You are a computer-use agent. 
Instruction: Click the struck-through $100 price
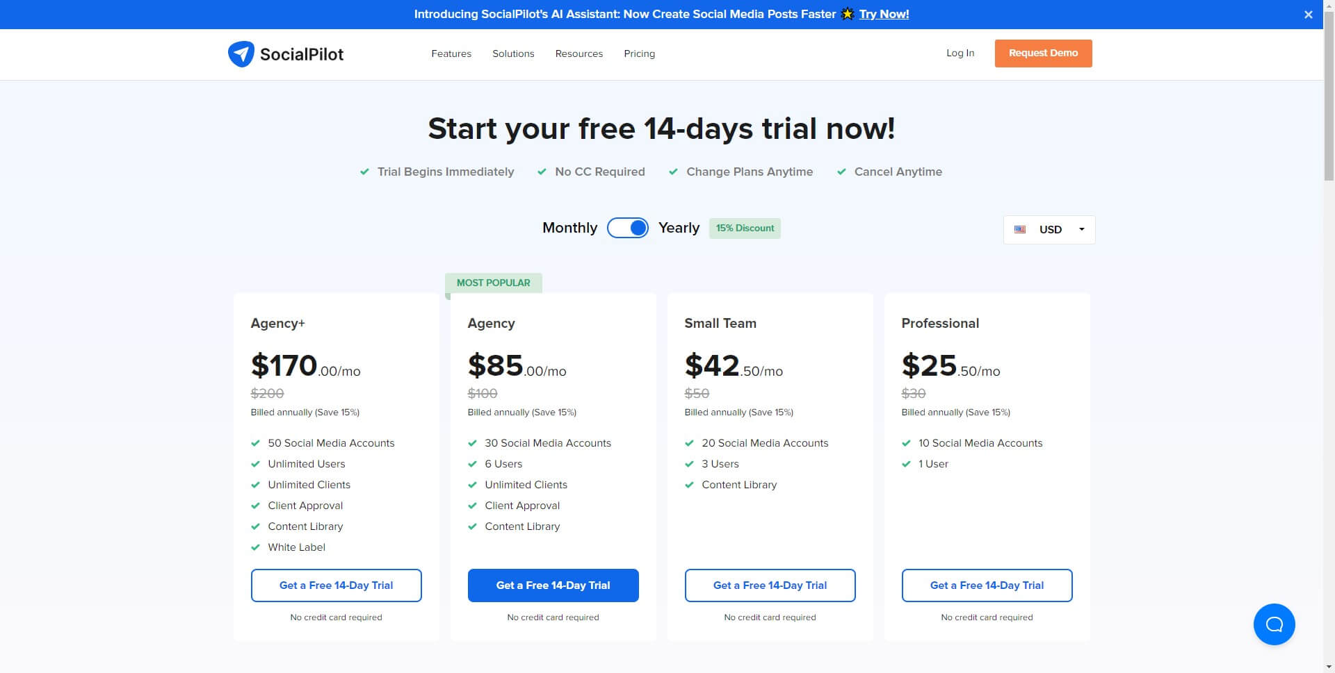[x=483, y=394]
